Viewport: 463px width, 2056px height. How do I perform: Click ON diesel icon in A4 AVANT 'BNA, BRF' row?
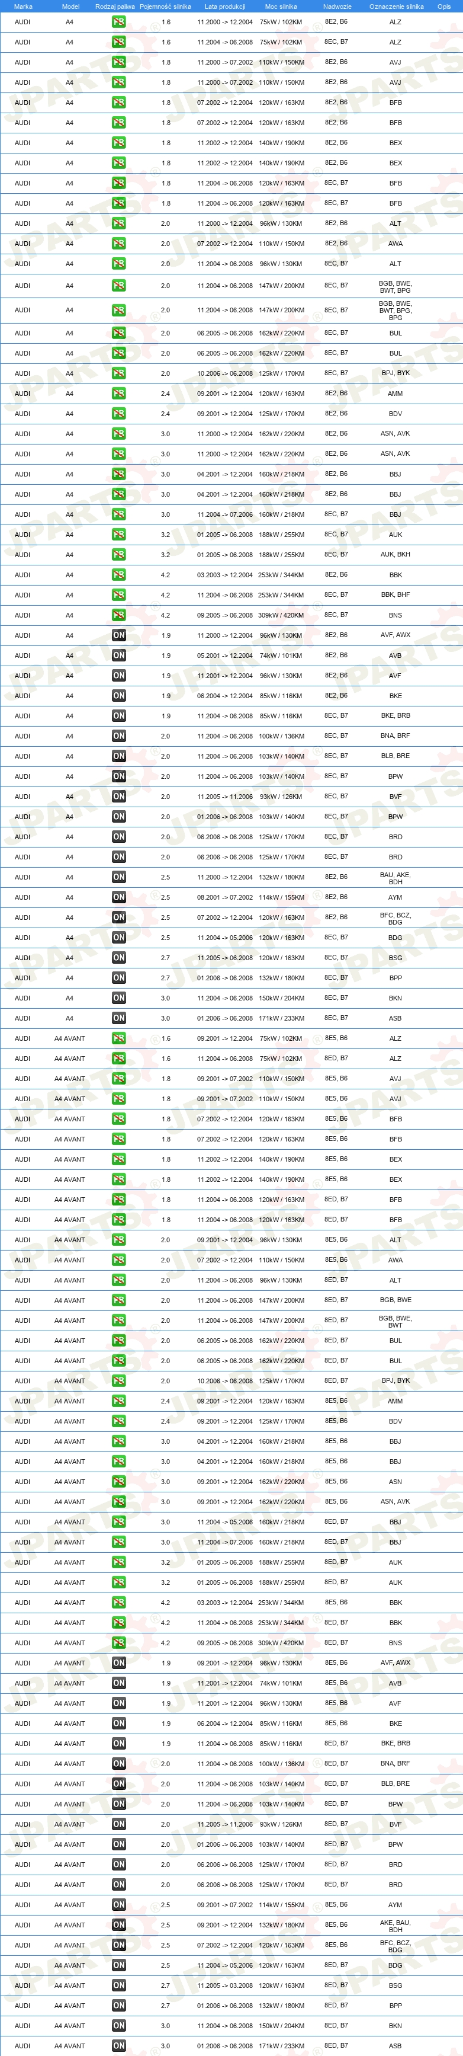pos(118,1764)
